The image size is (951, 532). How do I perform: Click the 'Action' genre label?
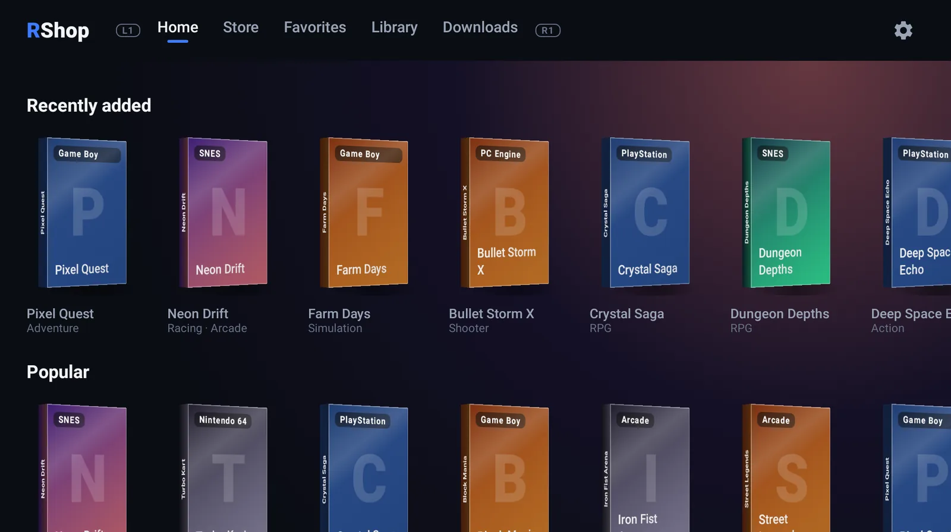tap(888, 328)
